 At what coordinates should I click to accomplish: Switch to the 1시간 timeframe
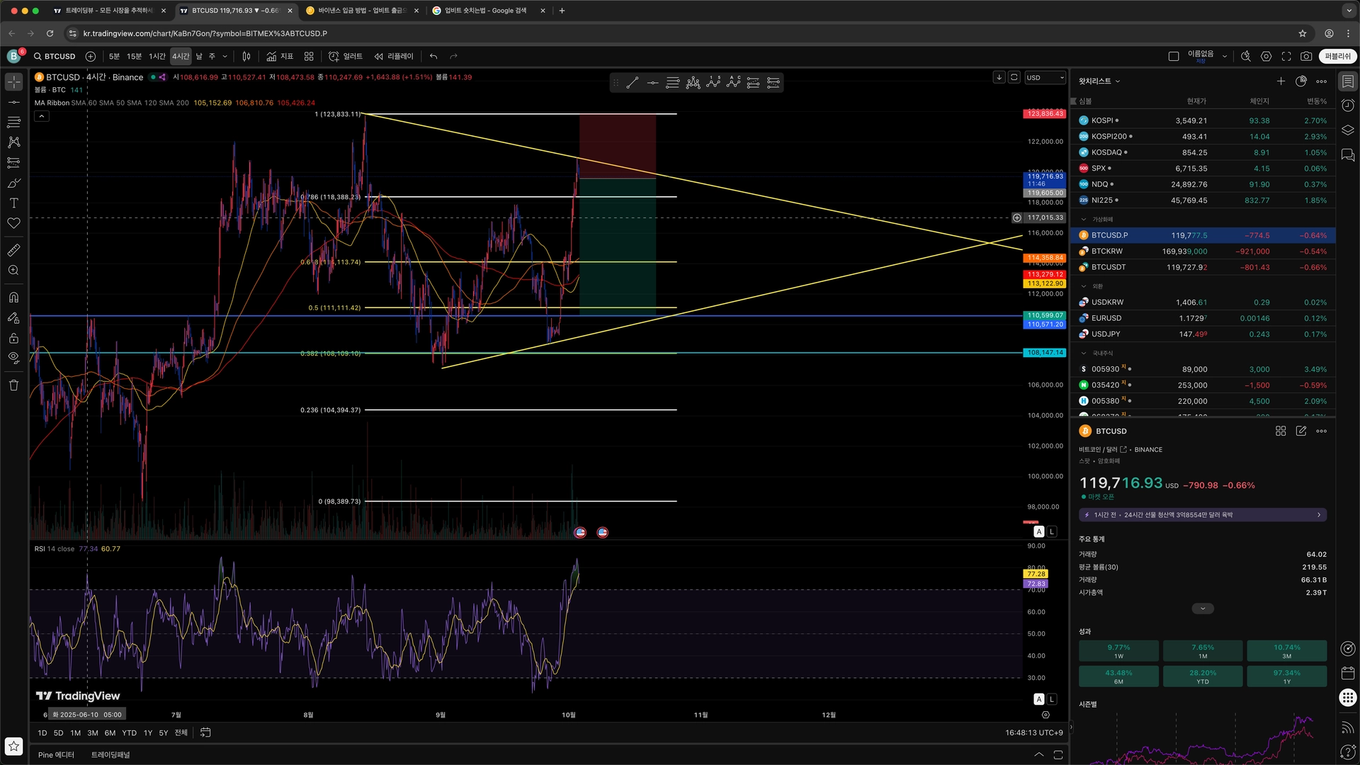tap(157, 56)
